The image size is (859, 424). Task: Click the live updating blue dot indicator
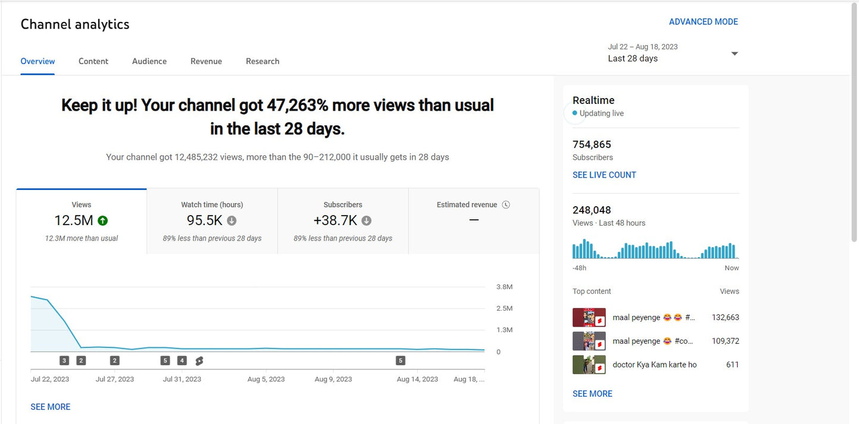[x=574, y=113]
